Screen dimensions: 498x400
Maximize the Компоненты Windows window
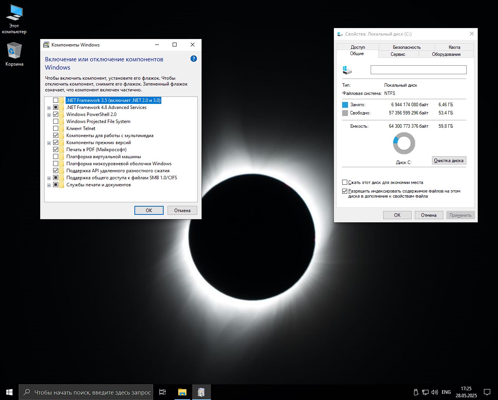click(175, 45)
